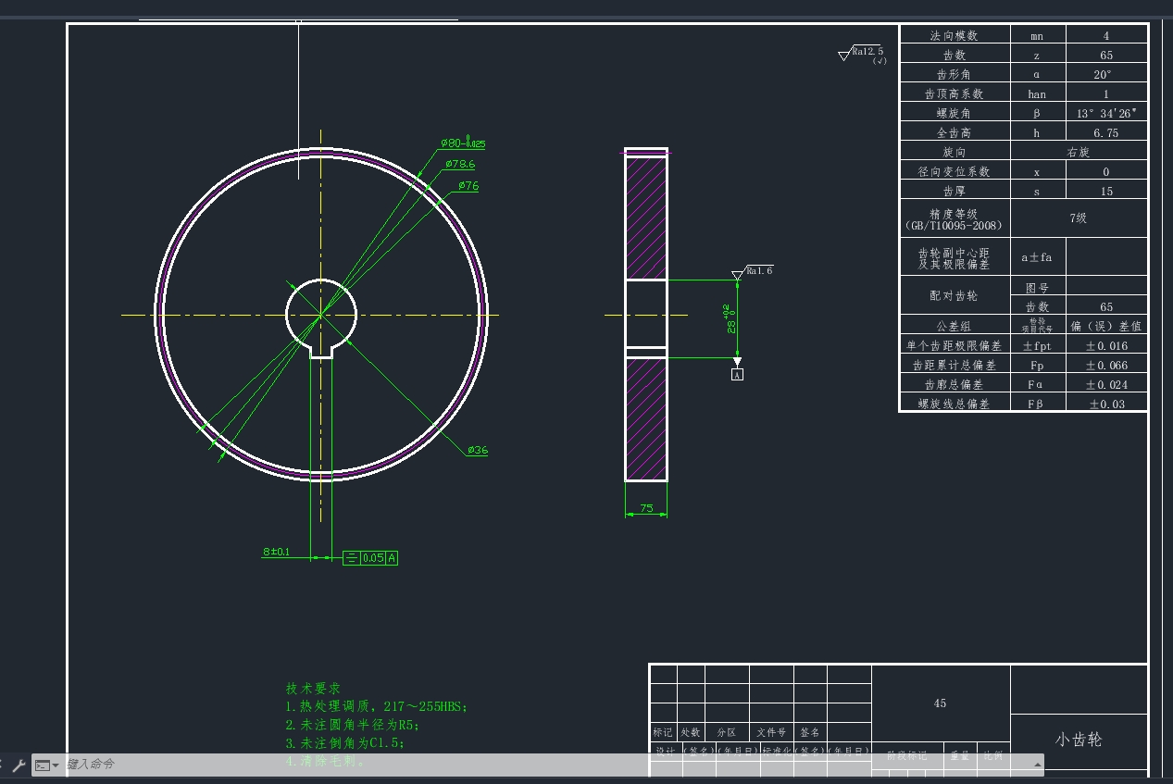Select the 齿轮副中心距及其极限偏差 cell
This screenshot has height=784, width=1173.
[x=955, y=257]
